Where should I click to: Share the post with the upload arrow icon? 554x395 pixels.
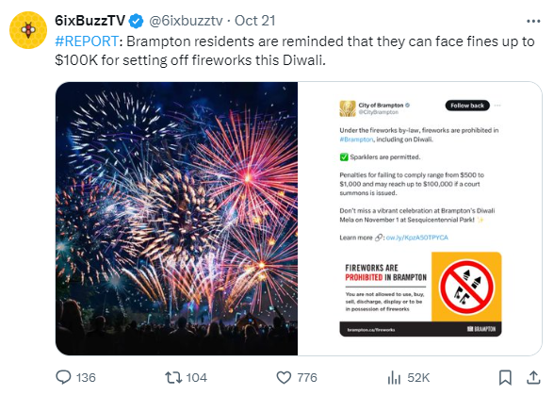tap(533, 377)
